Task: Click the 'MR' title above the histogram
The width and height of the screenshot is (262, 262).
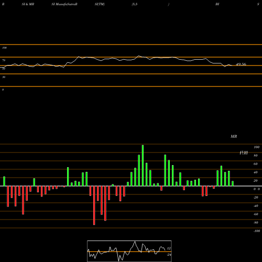Action: click(234, 136)
